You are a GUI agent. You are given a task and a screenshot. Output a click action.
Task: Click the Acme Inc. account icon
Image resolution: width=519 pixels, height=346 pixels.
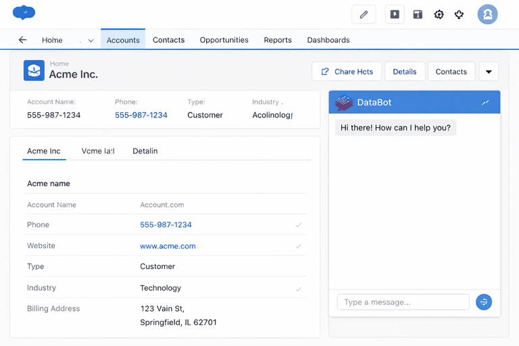tap(34, 70)
